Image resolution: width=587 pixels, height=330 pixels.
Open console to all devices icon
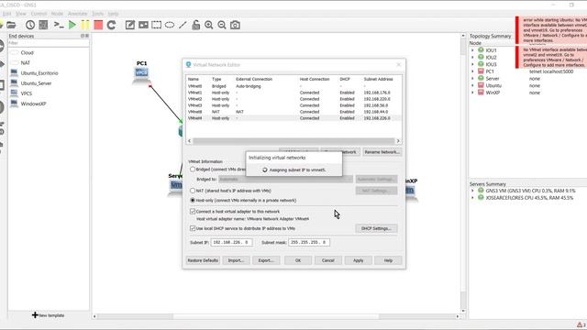59,25
